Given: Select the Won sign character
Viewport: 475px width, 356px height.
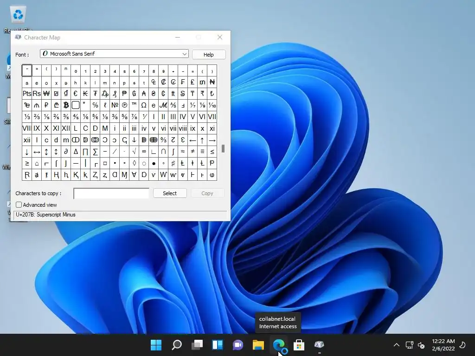Looking at the screenshot, I should point(46,94).
